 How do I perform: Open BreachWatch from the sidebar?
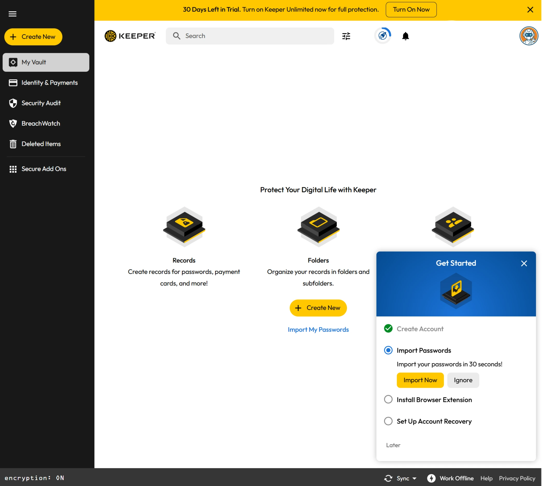[41, 123]
